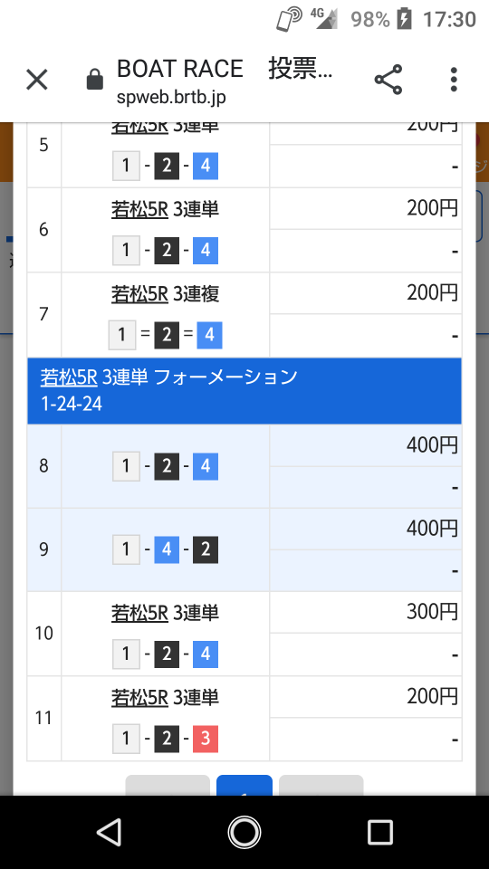The width and height of the screenshot is (489, 869).
Task: Close the browser tab with X icon
Action: click(x=37, y=80)
